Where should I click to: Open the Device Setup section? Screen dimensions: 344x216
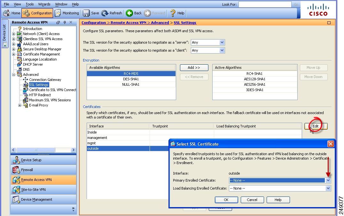point(43,160)
